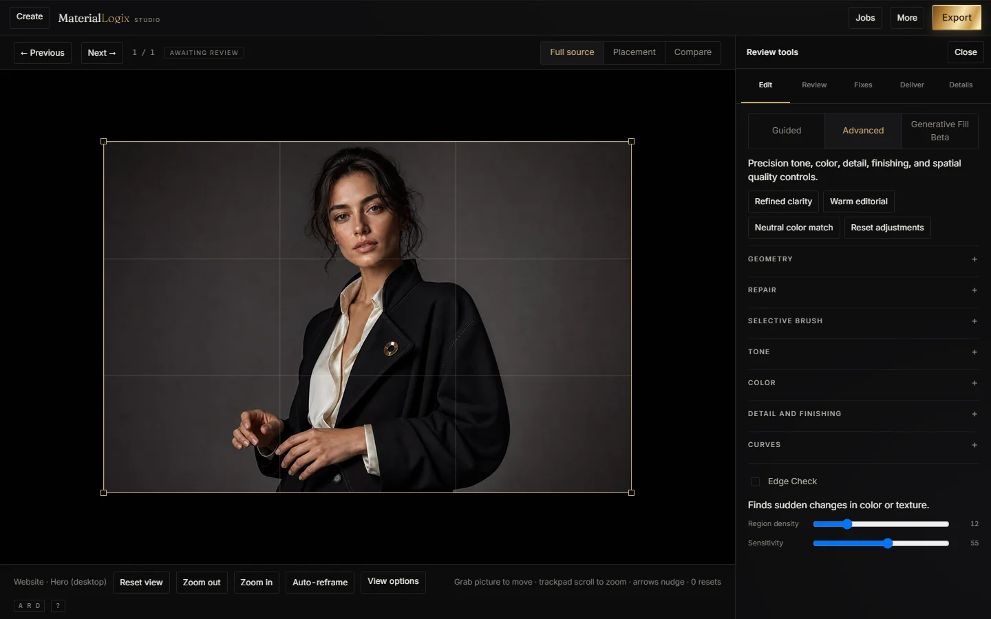Screen dimensions: 991x619
Task: Open the Details tab
Action: [x=961, y=85]
